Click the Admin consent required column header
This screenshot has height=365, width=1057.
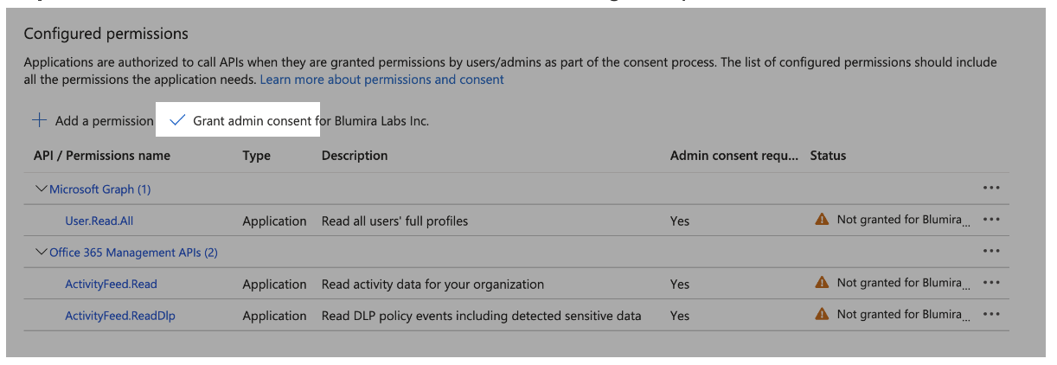tap(734, 156)
